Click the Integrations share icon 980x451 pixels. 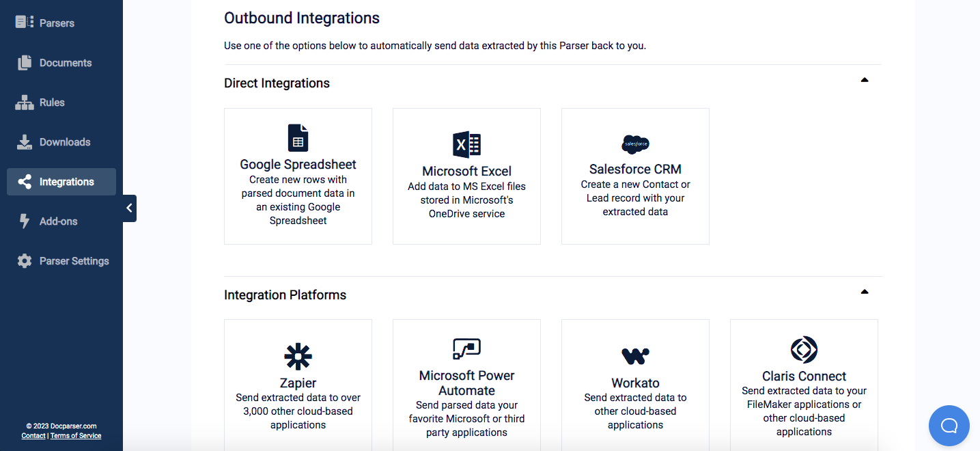[x=25, y=182]
